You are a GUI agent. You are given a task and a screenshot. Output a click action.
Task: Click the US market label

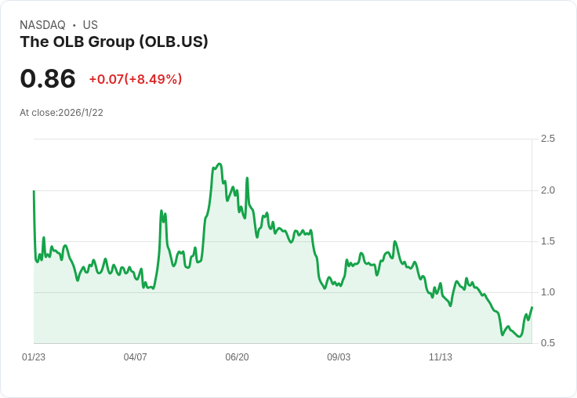pos(90,25)
